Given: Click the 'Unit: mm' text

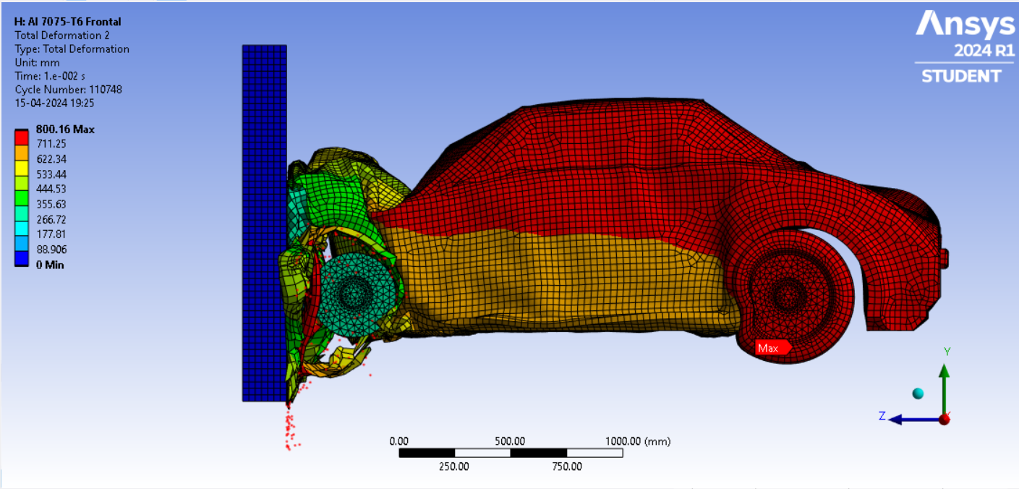Looking at the screenshot, I should [38, 62].
